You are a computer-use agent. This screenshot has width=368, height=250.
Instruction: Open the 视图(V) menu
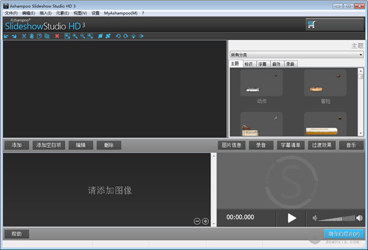pyautogui.click(x=80, y=13)
